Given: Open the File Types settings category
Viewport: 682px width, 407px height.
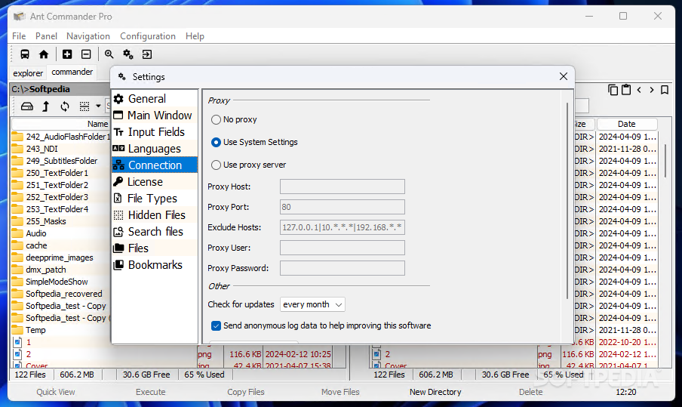Looking at the screenshot, I should click(x=155, y=199).
